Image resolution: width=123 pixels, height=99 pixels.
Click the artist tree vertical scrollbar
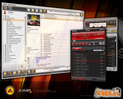25,39
